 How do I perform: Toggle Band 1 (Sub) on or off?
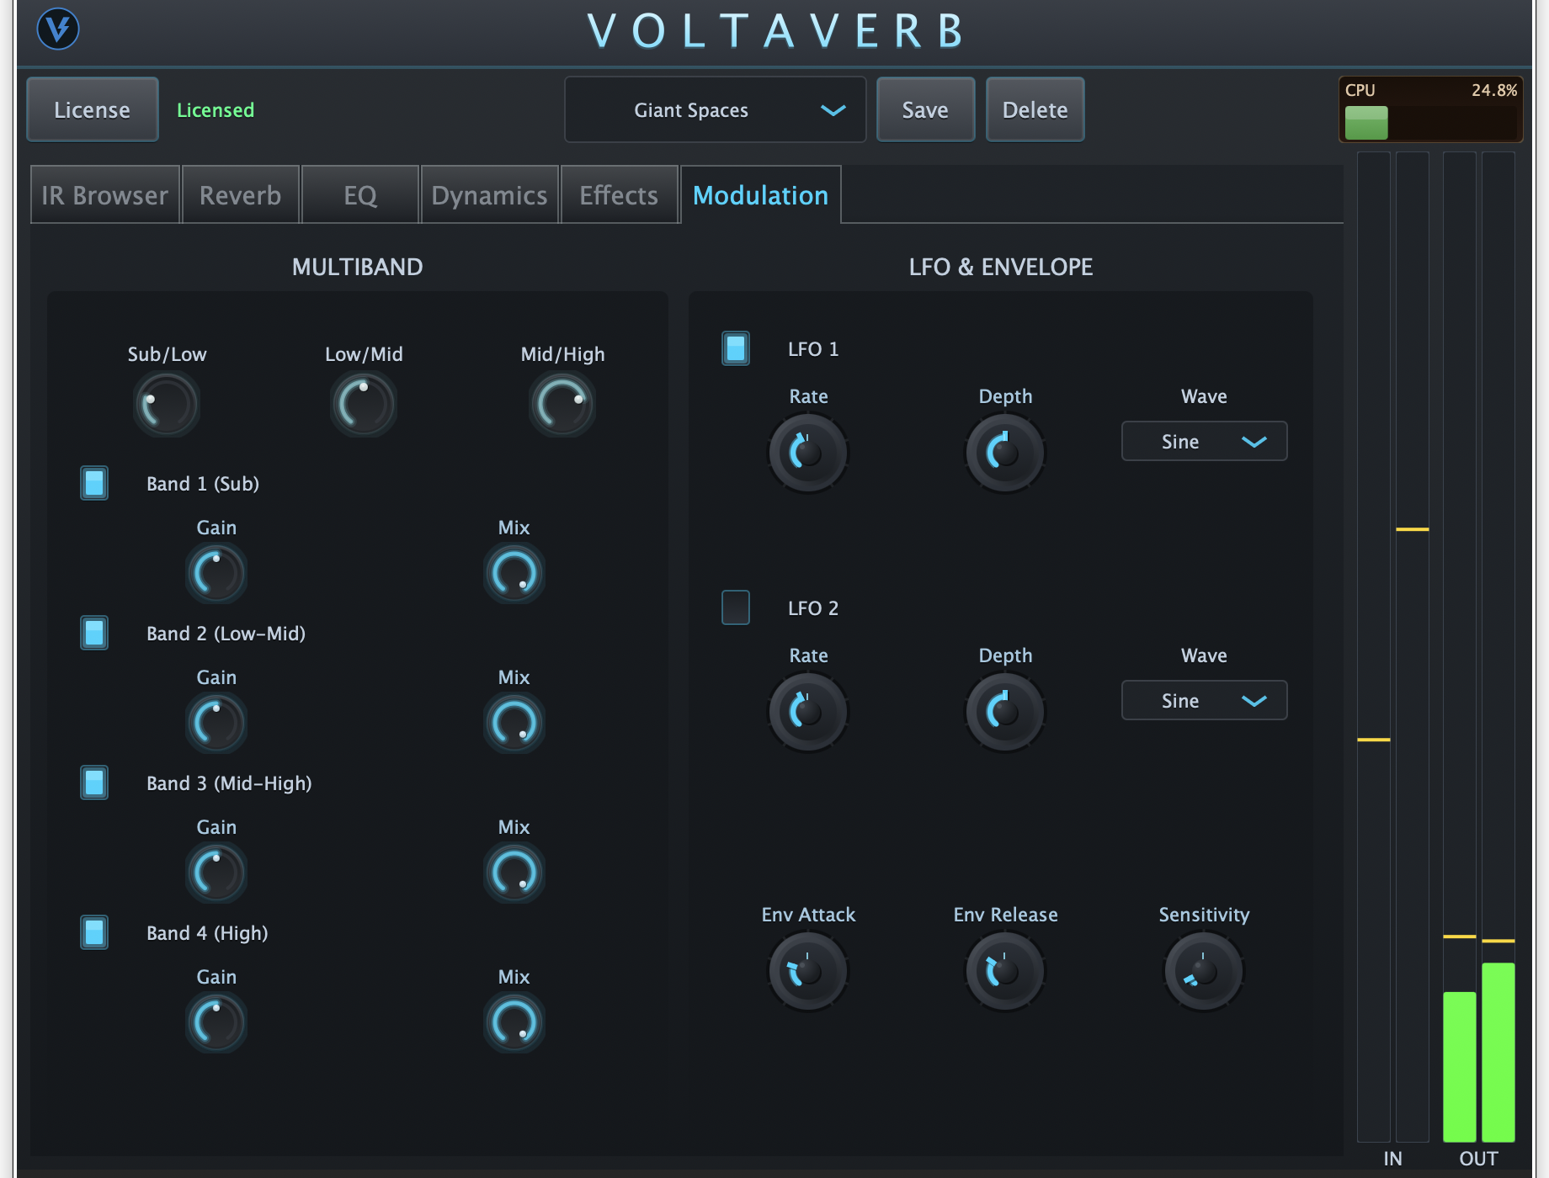click(93, 483)
